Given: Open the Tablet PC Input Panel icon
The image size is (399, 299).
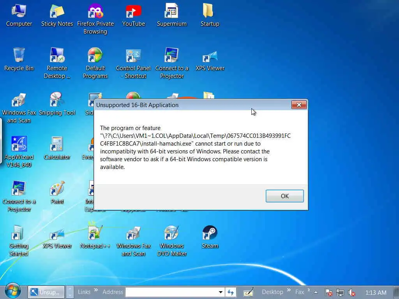Looking at the screenshot, I should pyautogui.click(x=248, y=292).
